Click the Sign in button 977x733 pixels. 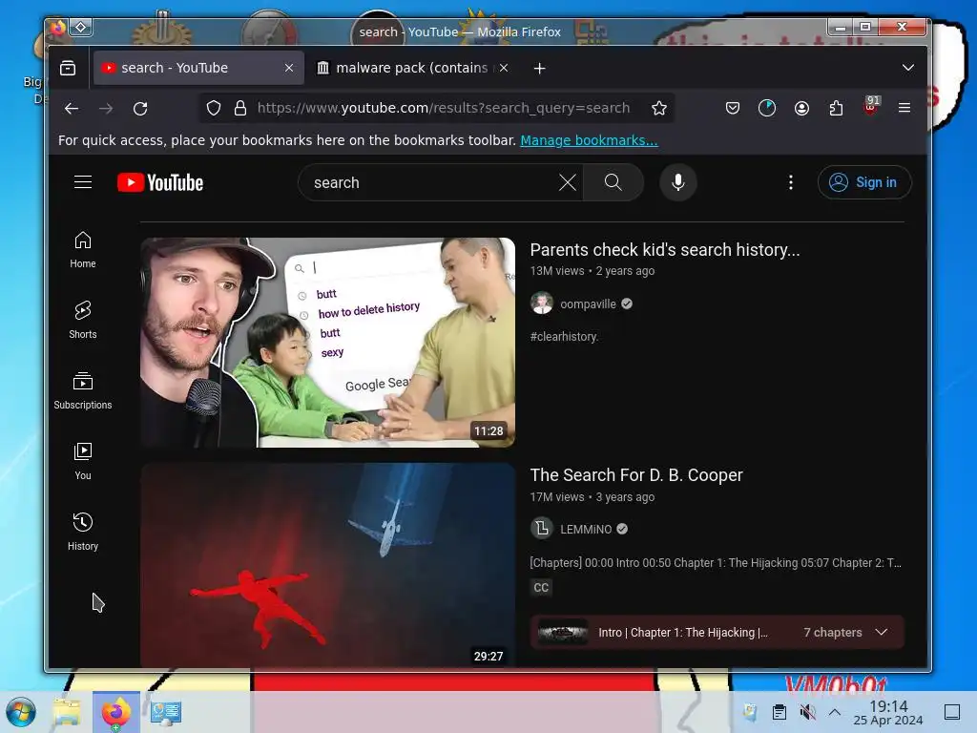coord(864,182)
